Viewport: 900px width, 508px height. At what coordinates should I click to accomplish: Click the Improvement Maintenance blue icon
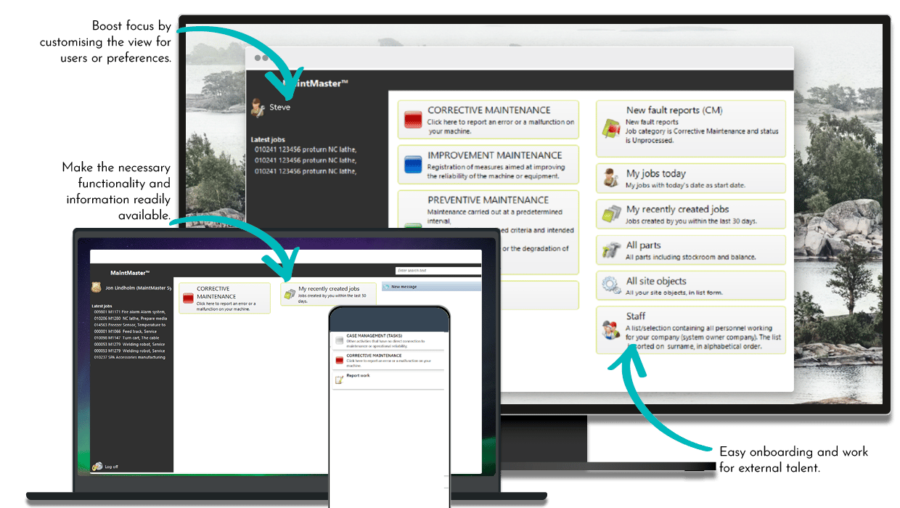click(x=412, y=163)
